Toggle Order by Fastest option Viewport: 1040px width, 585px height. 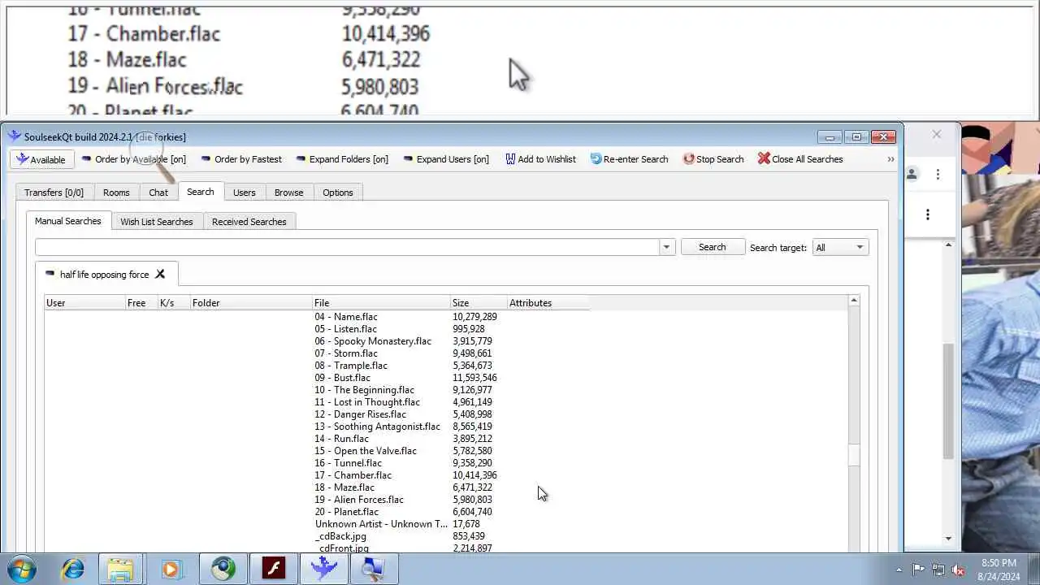241,159
